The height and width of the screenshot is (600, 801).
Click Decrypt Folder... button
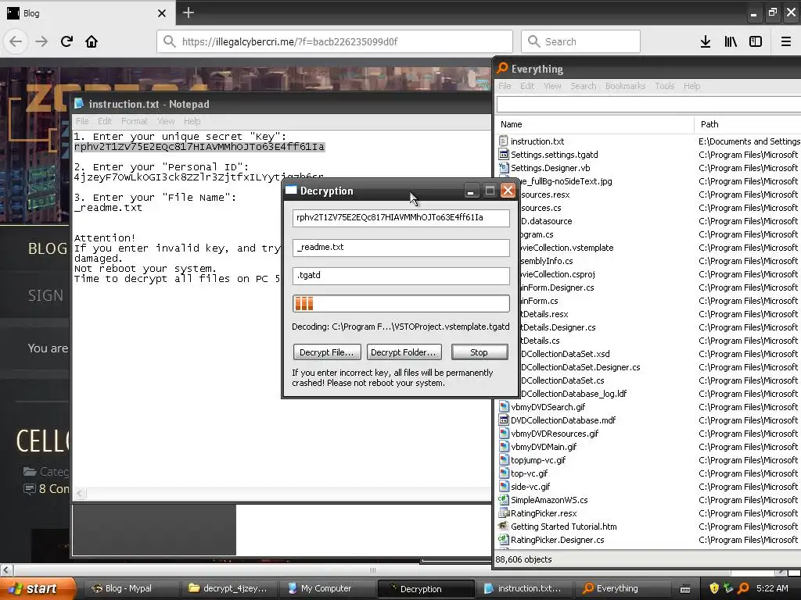[403, 352]
